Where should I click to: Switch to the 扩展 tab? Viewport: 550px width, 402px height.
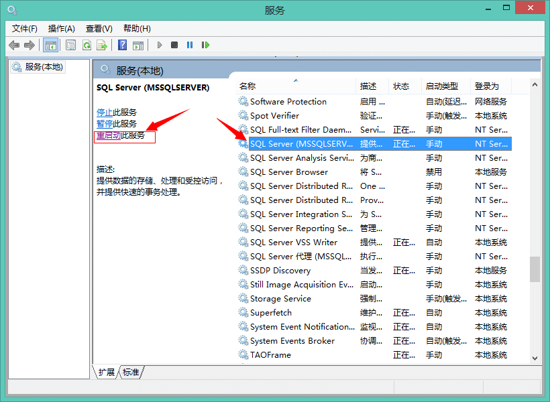pos(106,372)
